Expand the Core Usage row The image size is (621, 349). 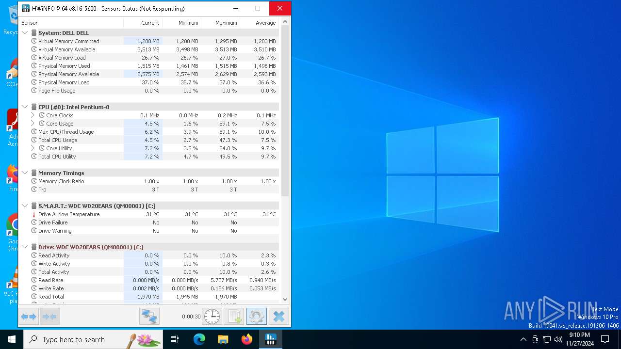(33, 124)
